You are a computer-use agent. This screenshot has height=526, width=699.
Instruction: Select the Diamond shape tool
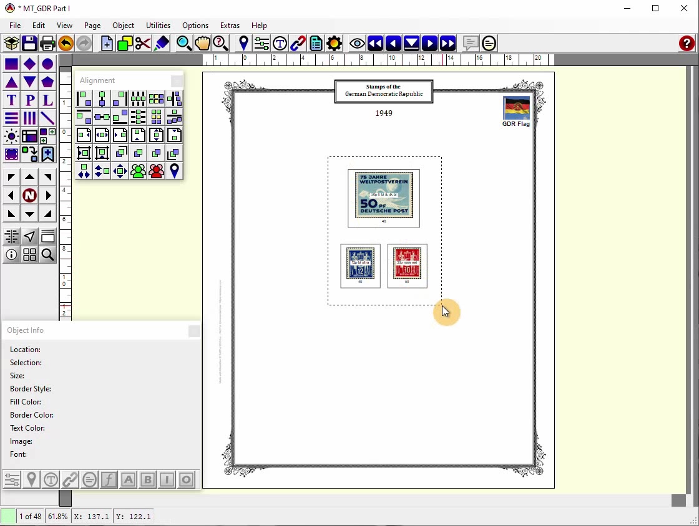pyautogui.click(x=29, y=64)
